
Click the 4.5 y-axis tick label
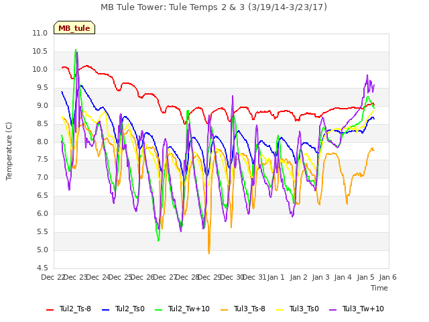42,268
